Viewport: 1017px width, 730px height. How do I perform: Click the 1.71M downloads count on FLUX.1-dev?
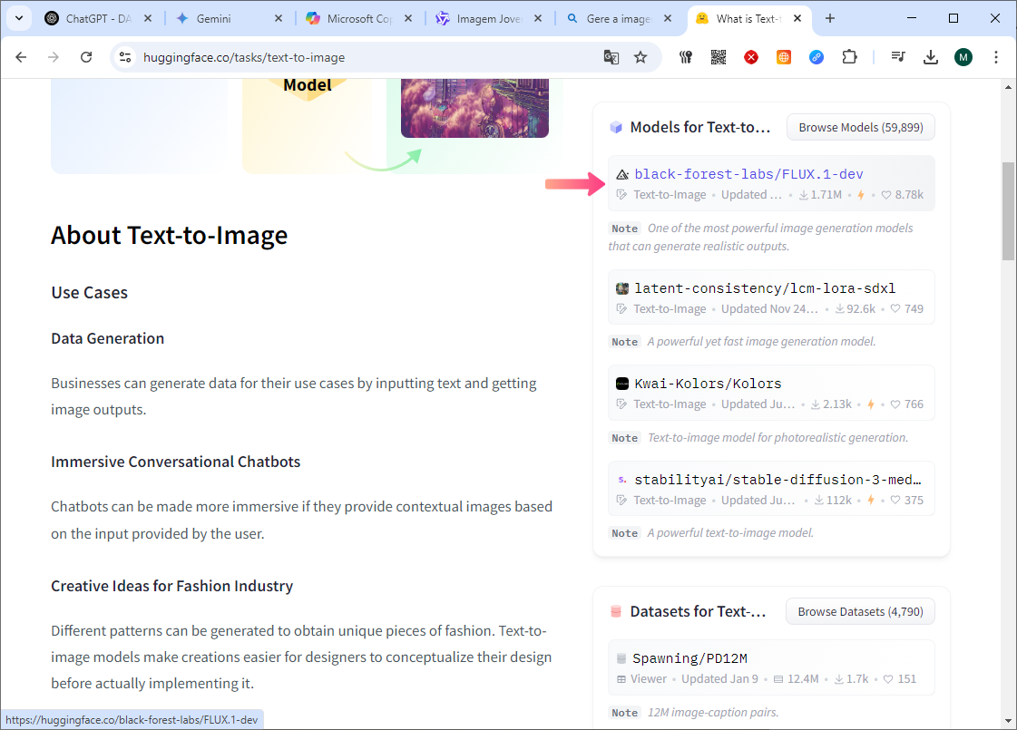(820, 194)
